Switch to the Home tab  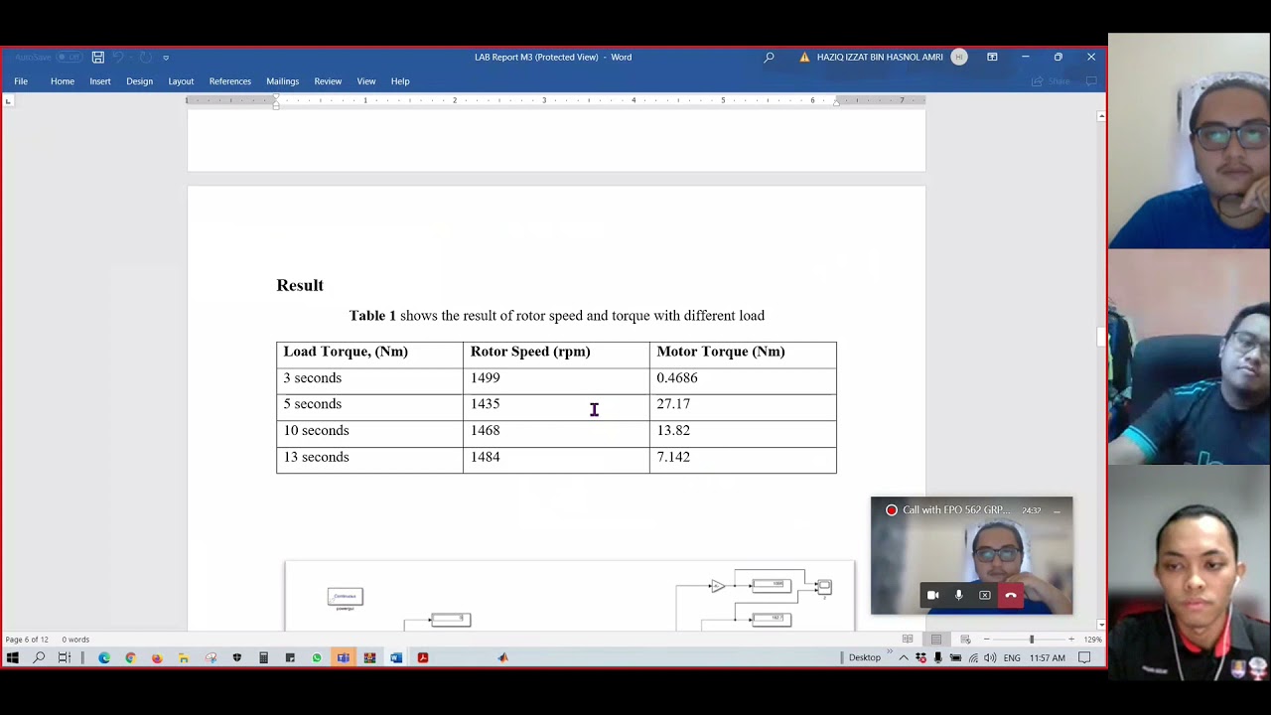coord(63,81)
